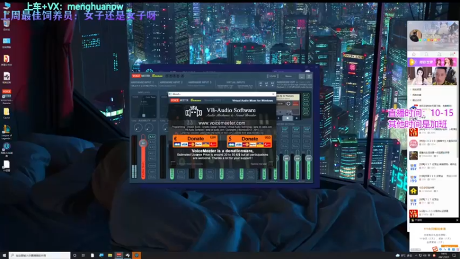Click the Intellipan pad on strip 1

point(144,106)
